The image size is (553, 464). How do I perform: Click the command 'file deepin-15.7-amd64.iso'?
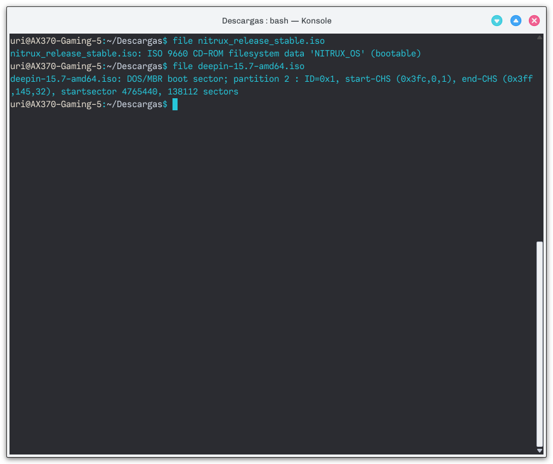(238, 67)
